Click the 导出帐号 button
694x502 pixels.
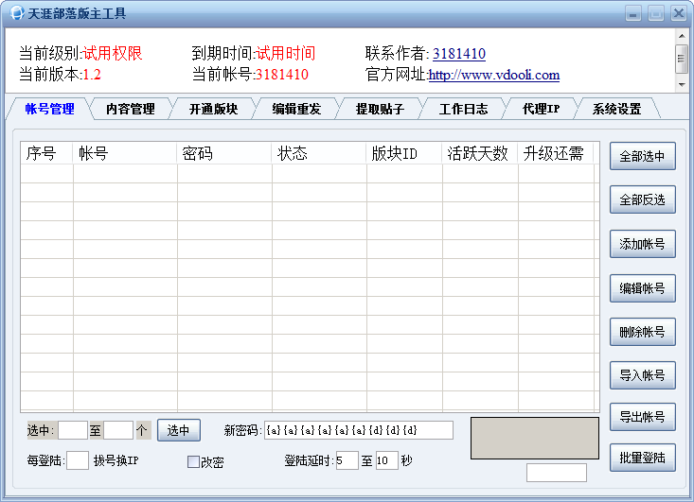pyautogui.click(x=643, y=417)
